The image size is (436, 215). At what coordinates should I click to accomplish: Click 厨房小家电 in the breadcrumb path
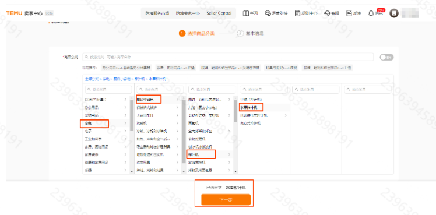pos(122,79)
